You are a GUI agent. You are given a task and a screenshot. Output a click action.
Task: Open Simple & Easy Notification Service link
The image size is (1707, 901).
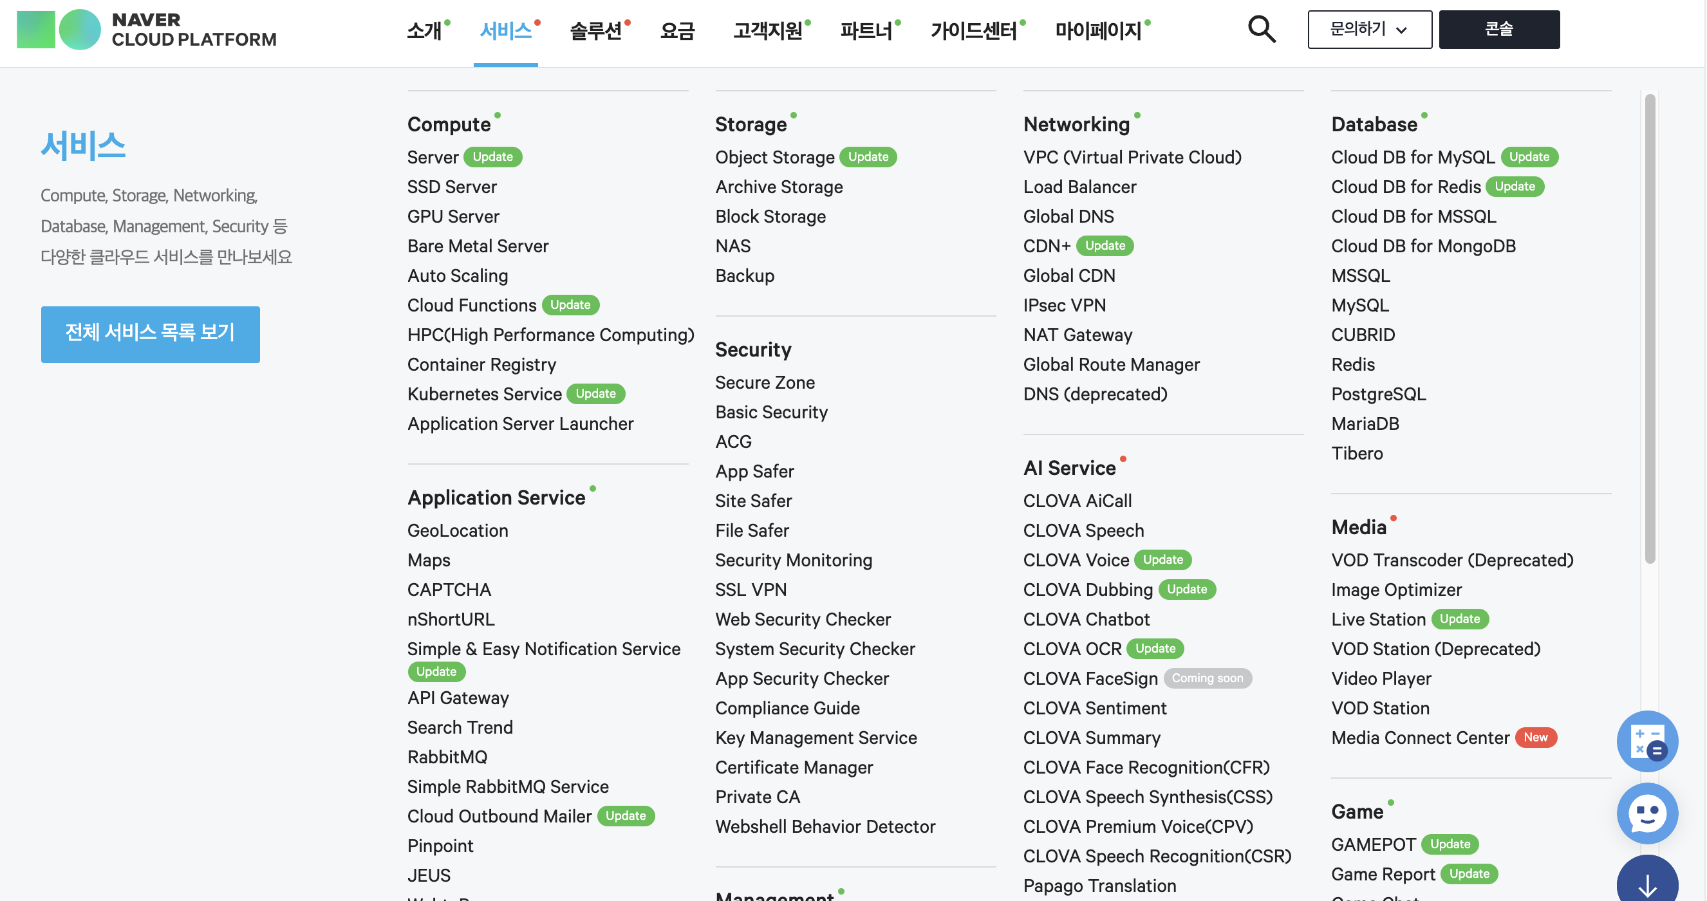(x=543, y=649)
